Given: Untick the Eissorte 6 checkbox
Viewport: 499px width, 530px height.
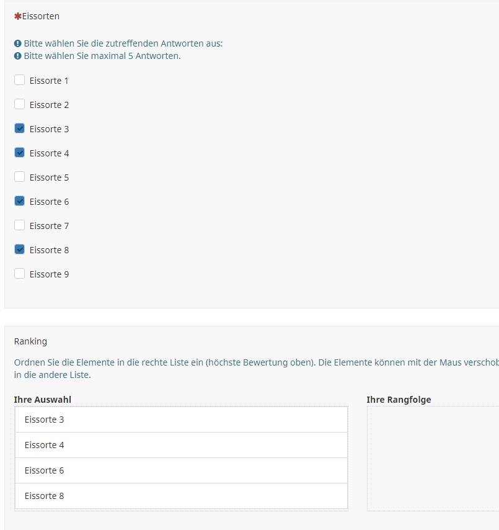Looking at the screenshot, I should [x=20, y=201].
